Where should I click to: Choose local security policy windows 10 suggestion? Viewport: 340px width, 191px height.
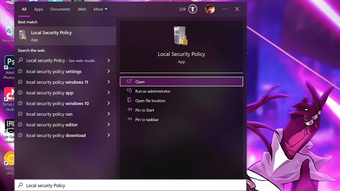coord(58,104)
